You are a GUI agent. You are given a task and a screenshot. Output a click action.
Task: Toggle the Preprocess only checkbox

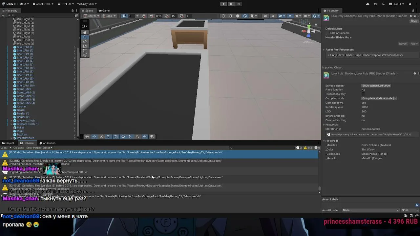(363, 94)
